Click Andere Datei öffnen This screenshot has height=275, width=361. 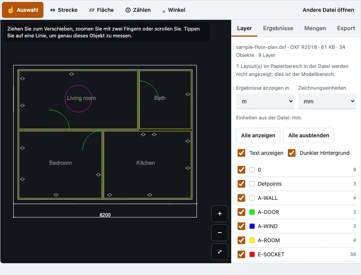tap(328, 10)
